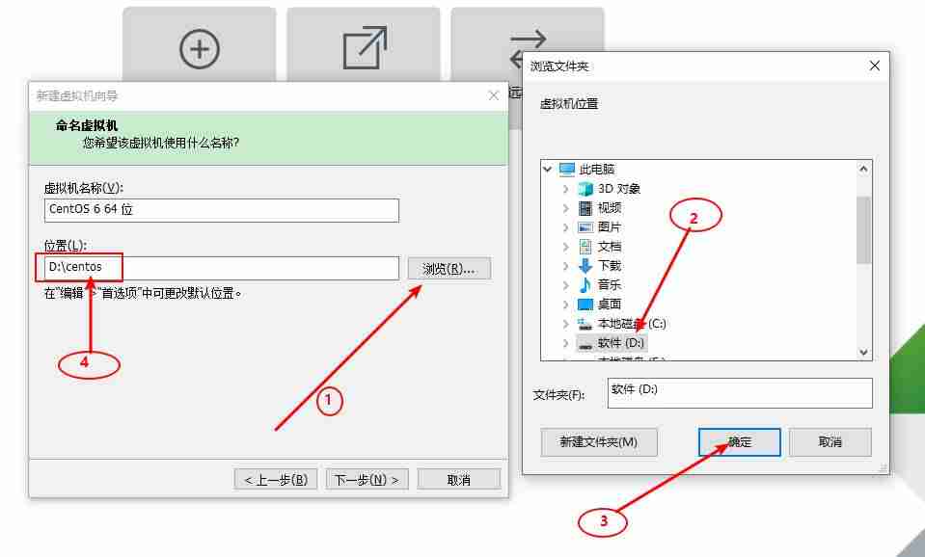Select the 桌面 tree row text
Image resolution: width=925 pixels, height=557 pixels.
[610, 305]
